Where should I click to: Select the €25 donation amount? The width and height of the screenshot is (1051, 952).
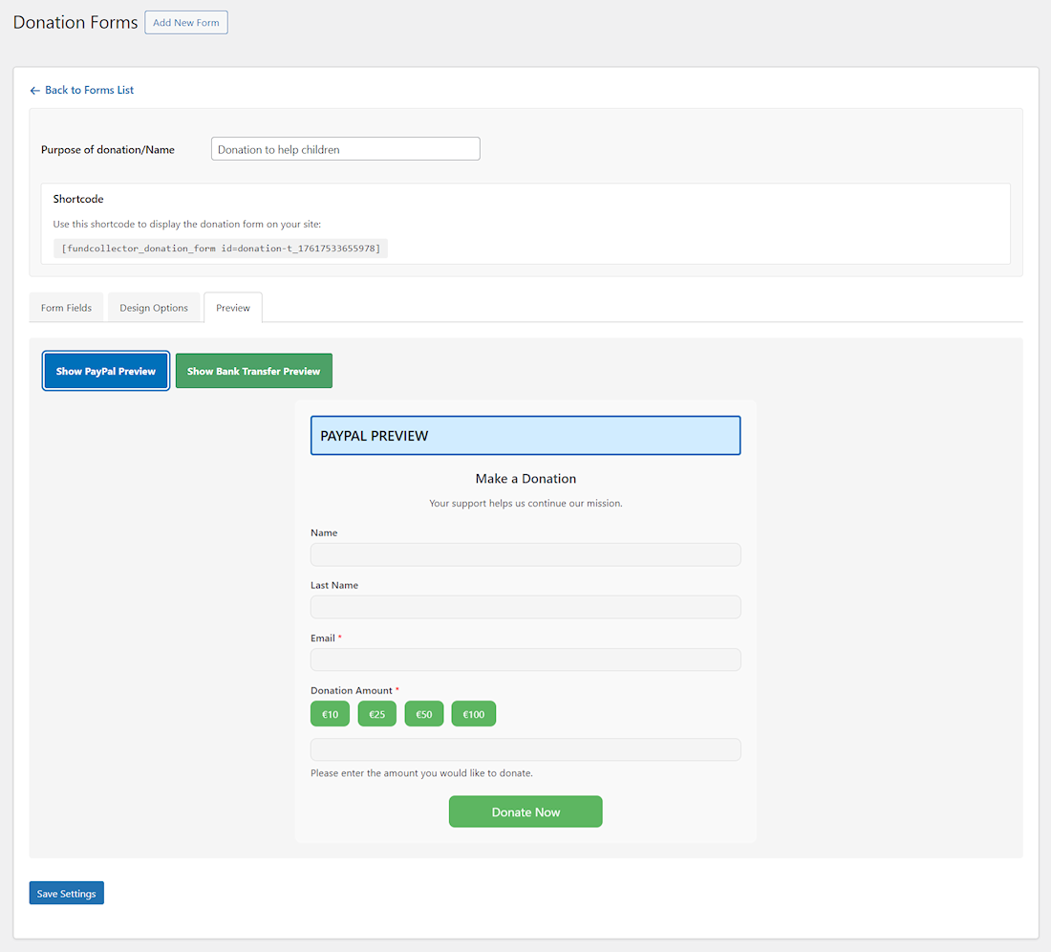click(x=376, y=713)
